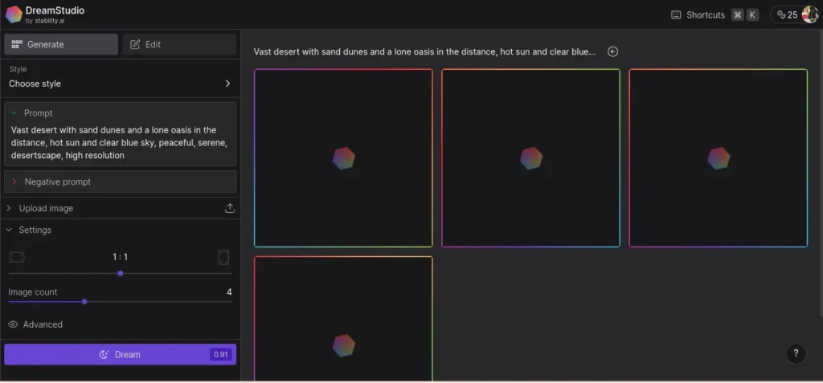This screenshot has height=383, width=823.
Task: Collapse the Prompt section
Action: coord(14,112)
